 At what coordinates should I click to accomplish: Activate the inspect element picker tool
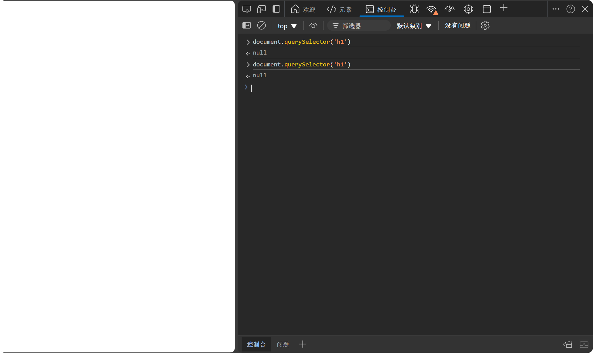246,9
